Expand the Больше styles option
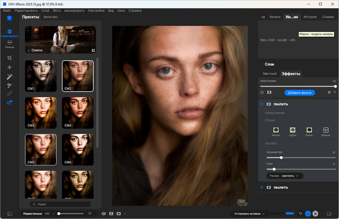339x219 pixels. pyautogui.click(x=326, y=130)
